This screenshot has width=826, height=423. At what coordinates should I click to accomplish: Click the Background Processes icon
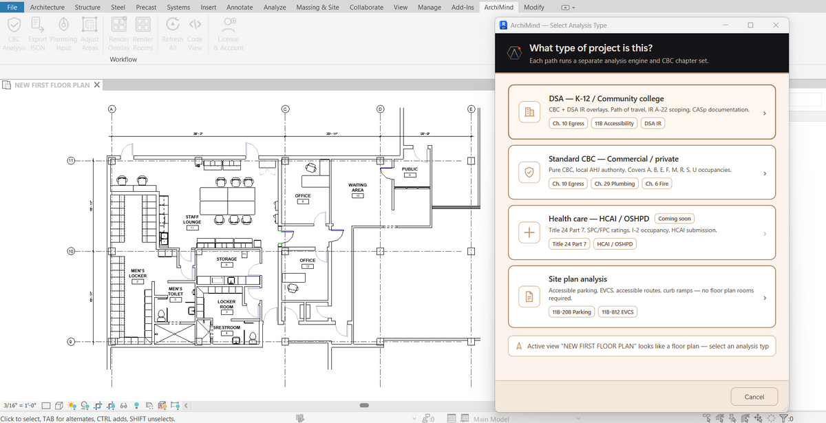771,418
